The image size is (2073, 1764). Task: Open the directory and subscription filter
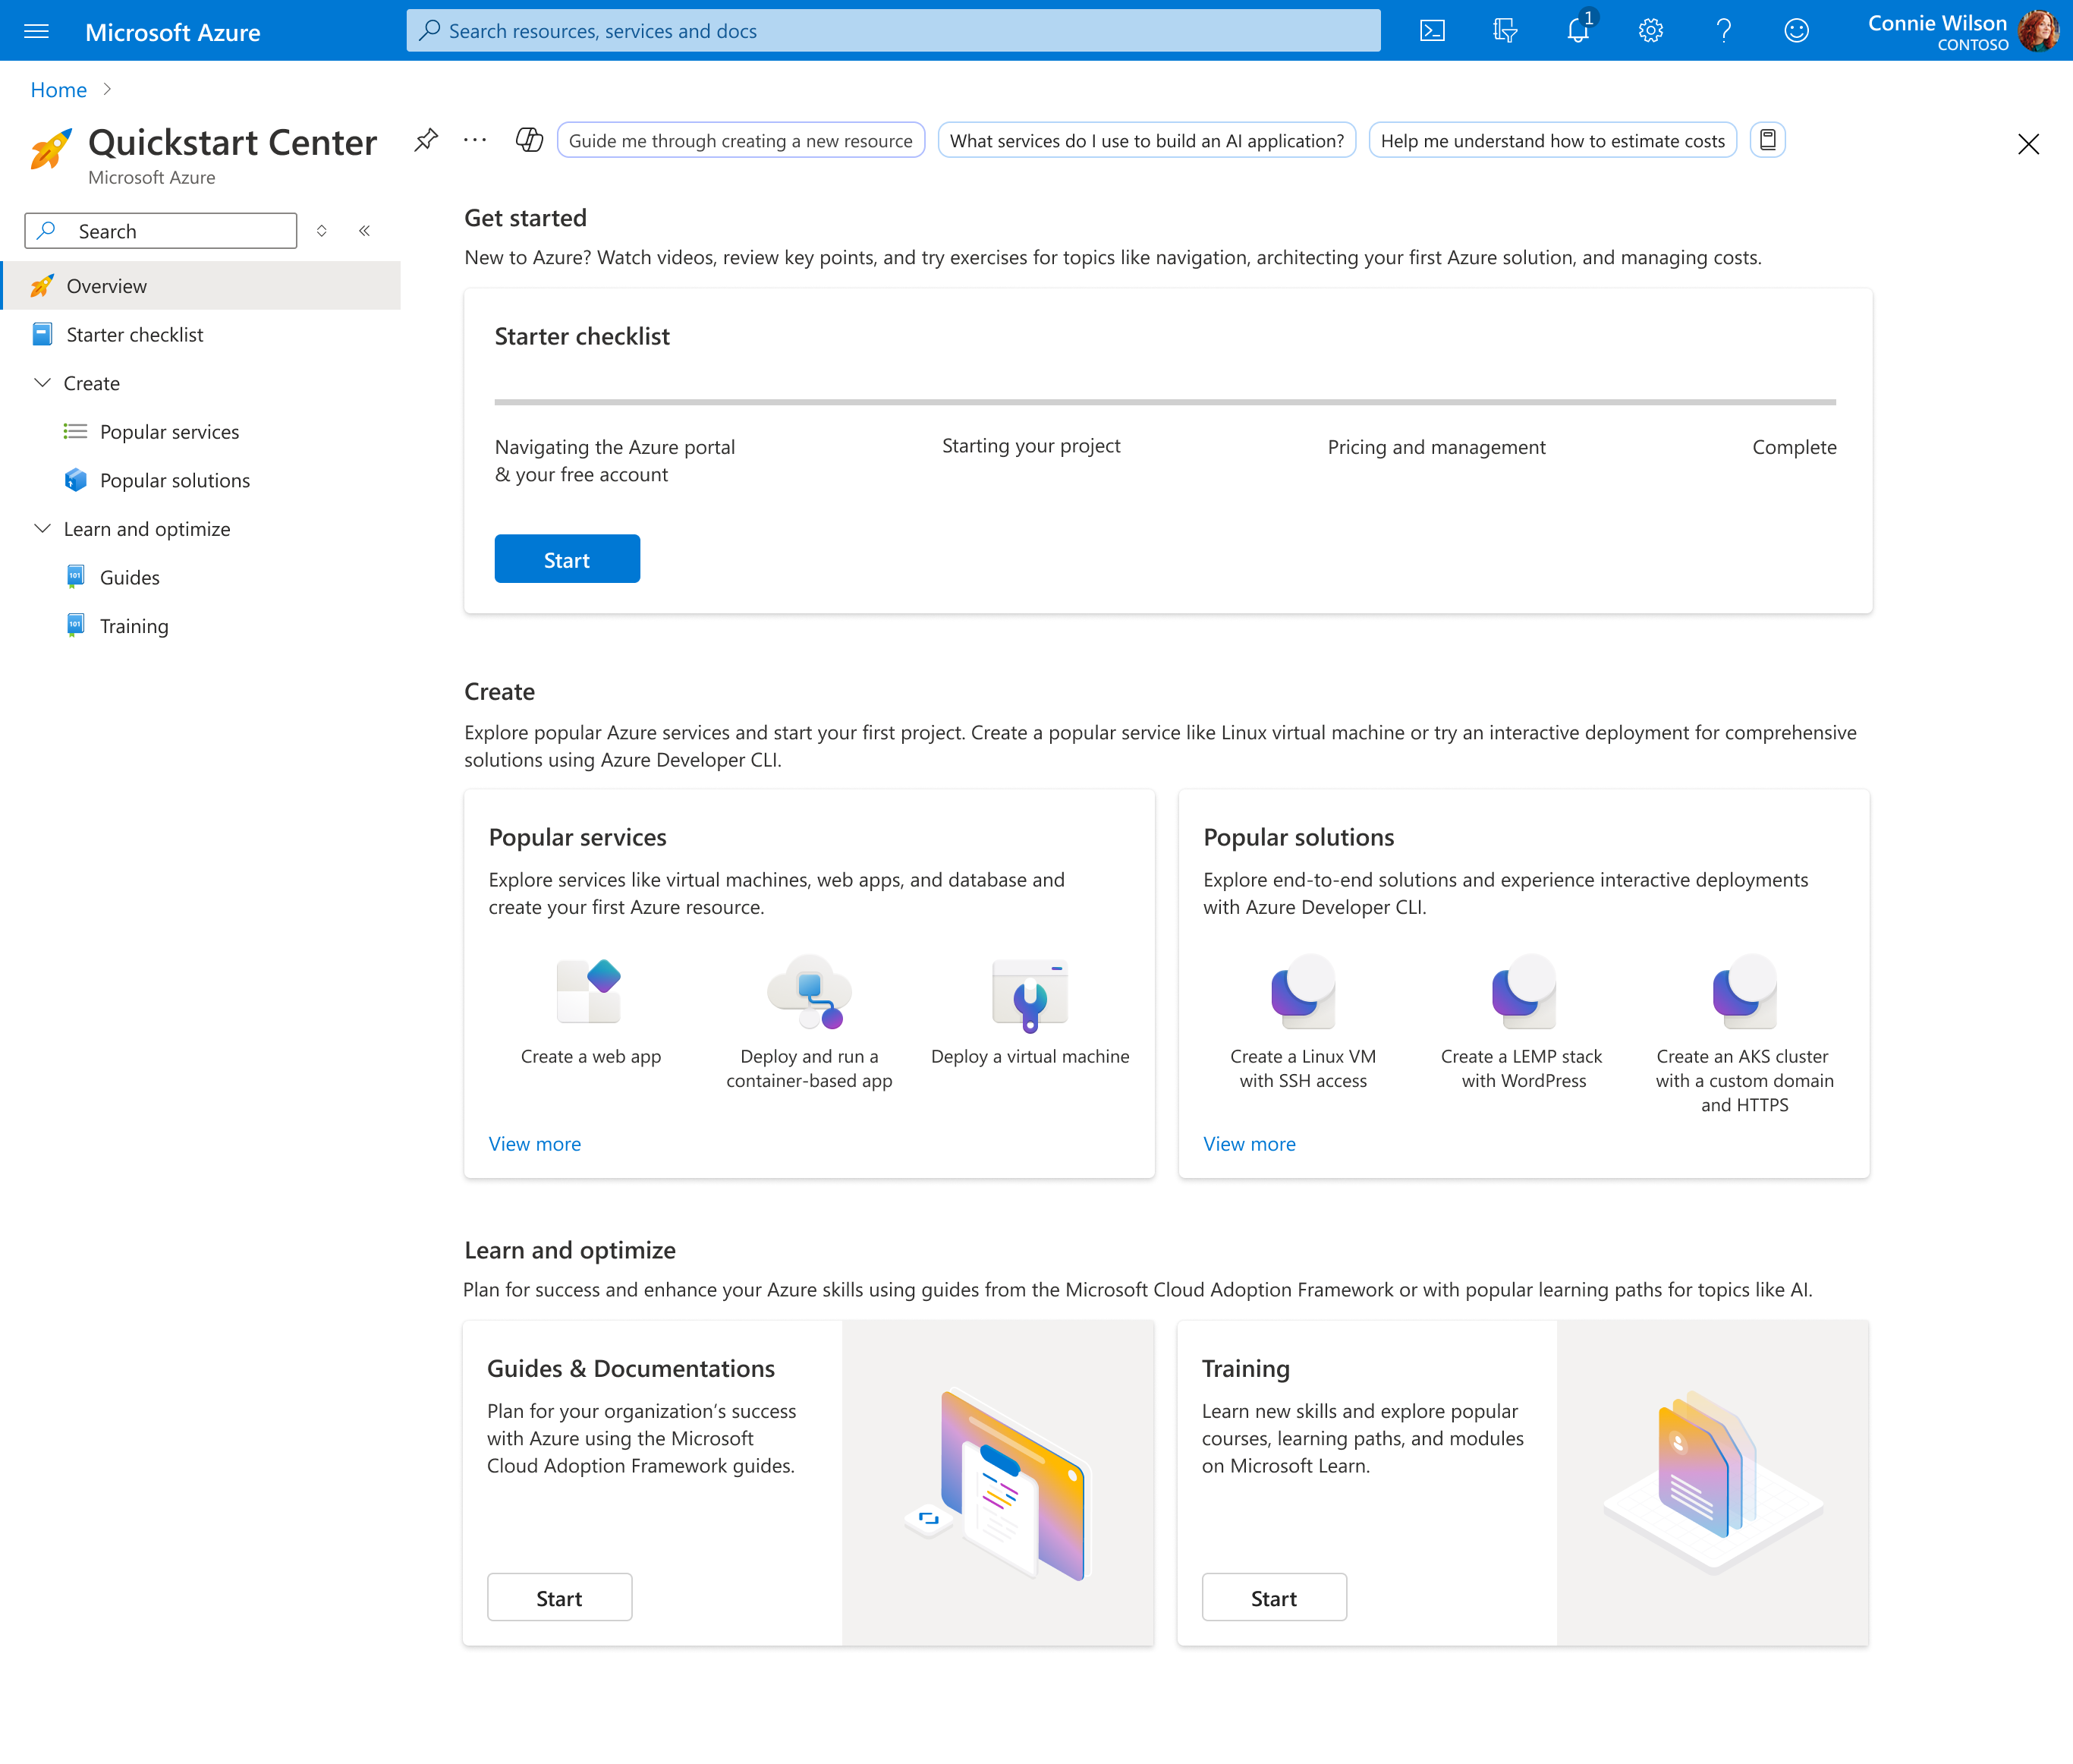pos(1504,30)
